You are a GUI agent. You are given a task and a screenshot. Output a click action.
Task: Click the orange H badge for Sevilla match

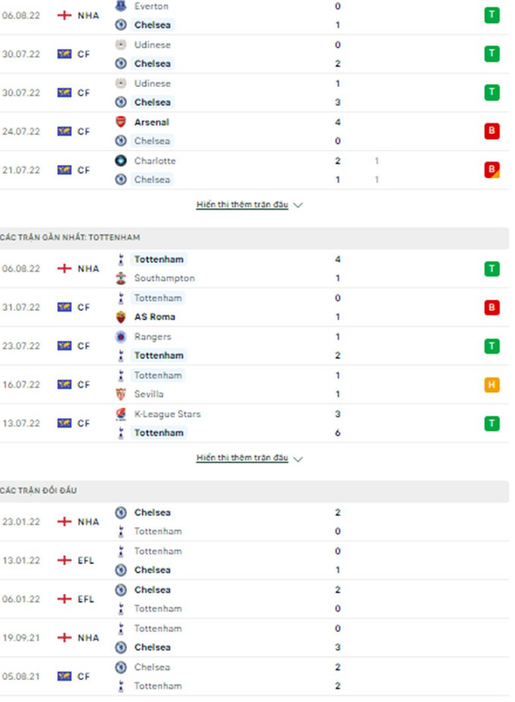(x=491, y=385)
